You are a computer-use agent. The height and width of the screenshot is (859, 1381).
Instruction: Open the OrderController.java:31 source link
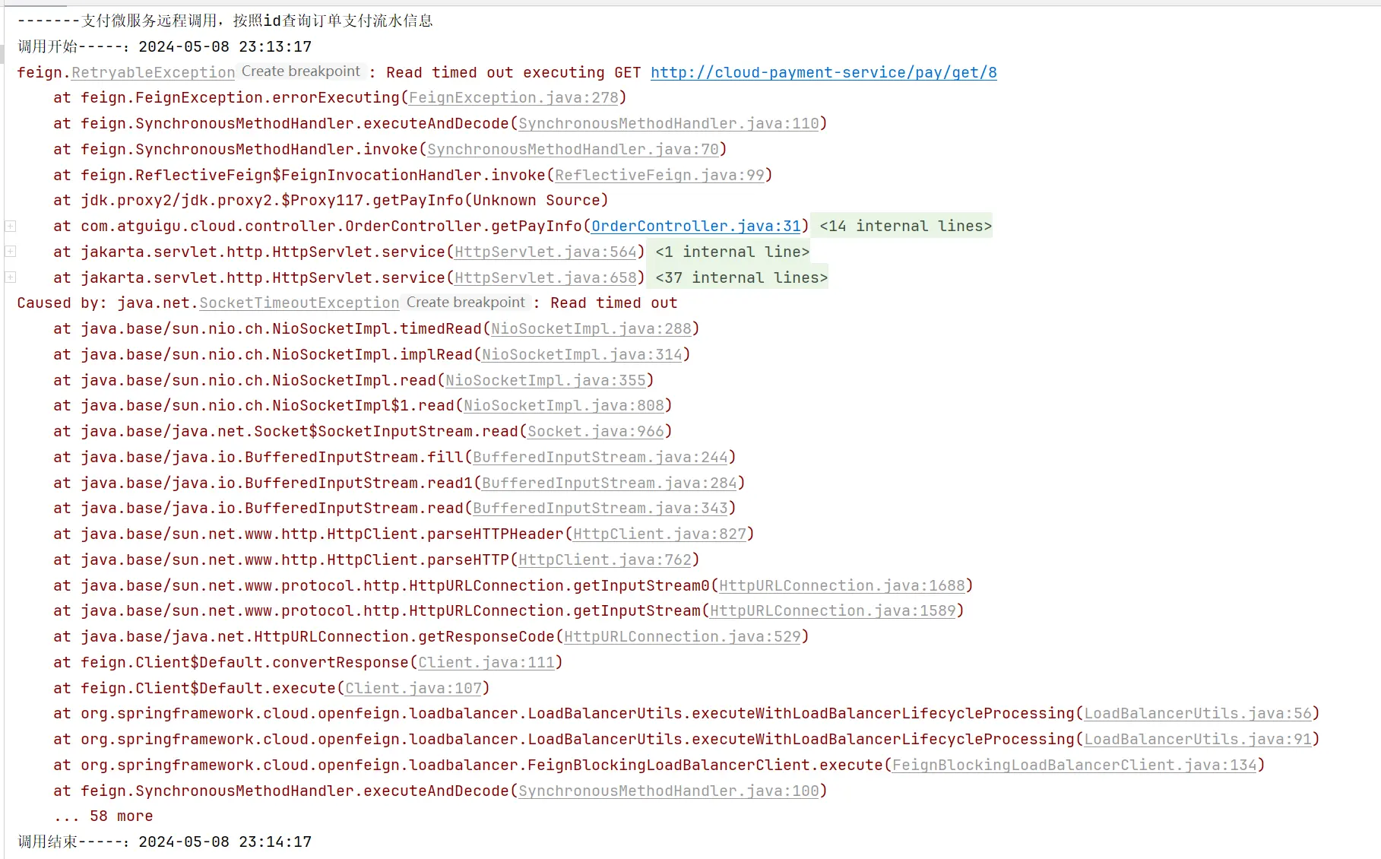[695, 226]
